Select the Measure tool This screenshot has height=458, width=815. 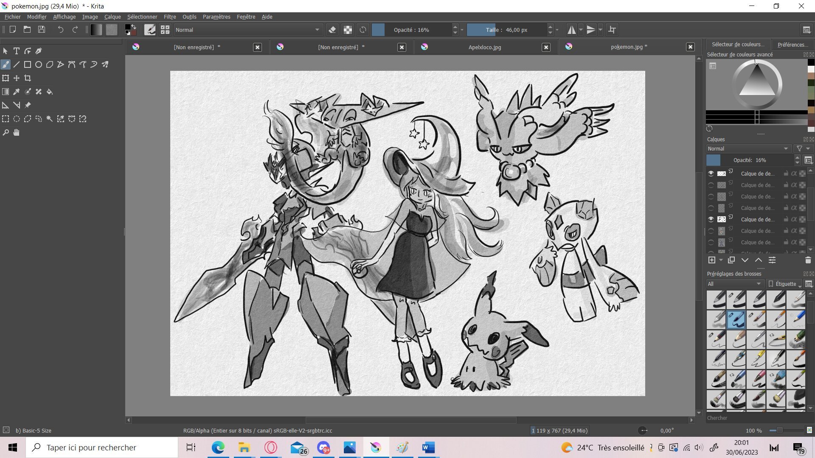(17, 105)
